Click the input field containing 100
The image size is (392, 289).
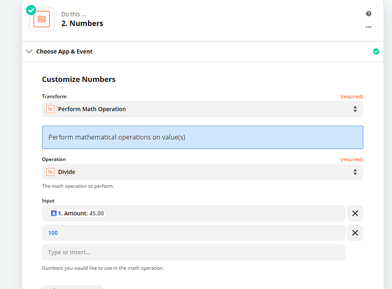click(x=193, y=233)
